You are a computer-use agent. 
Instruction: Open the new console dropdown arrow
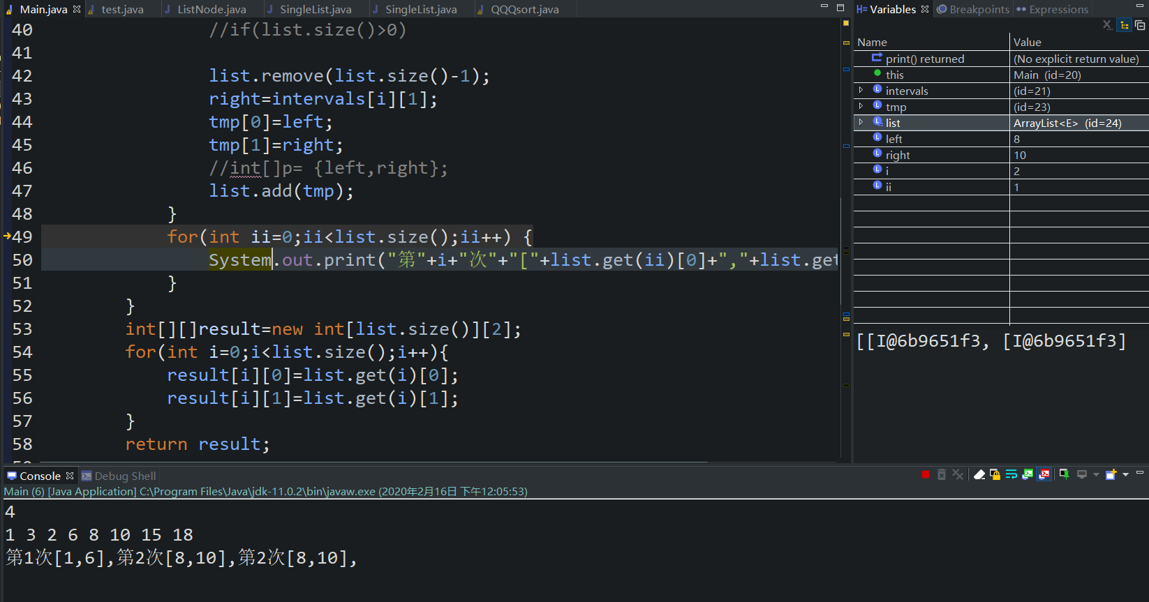(1125, 475)
